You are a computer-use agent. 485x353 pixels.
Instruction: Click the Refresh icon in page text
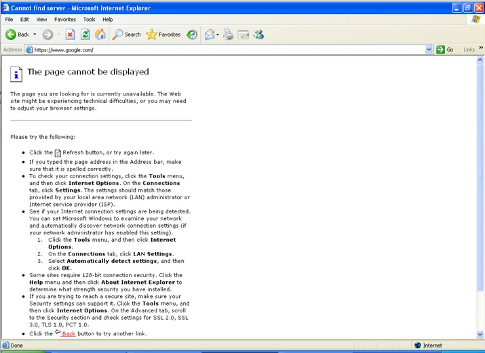coord(58,153)
